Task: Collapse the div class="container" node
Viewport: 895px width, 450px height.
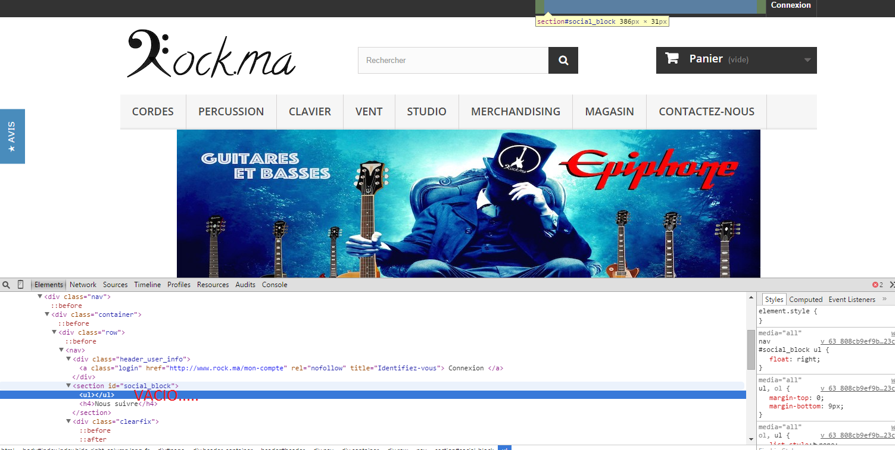Action: coord(48,314)
